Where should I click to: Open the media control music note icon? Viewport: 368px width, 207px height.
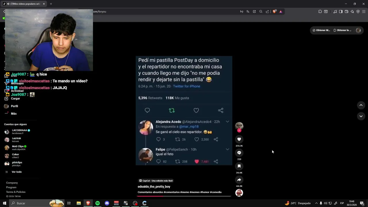(335, 11)
